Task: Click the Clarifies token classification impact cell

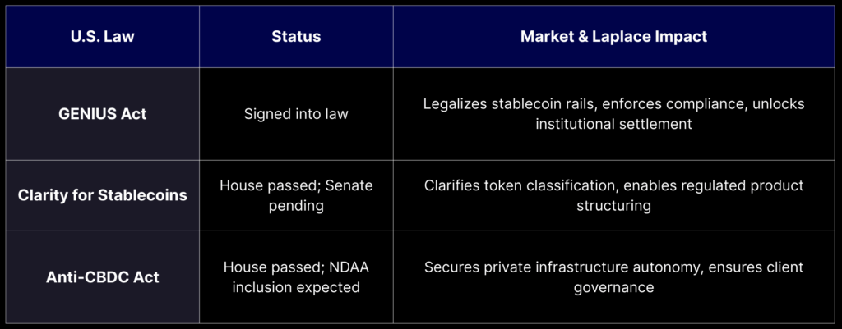Action: pyautogui.click(x=613, y=195)
